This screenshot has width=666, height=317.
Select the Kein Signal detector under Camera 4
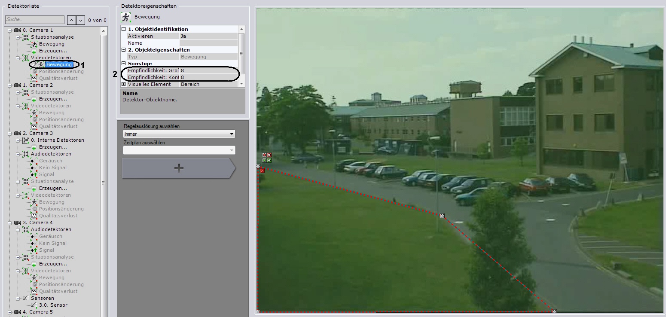click(52, 243)
